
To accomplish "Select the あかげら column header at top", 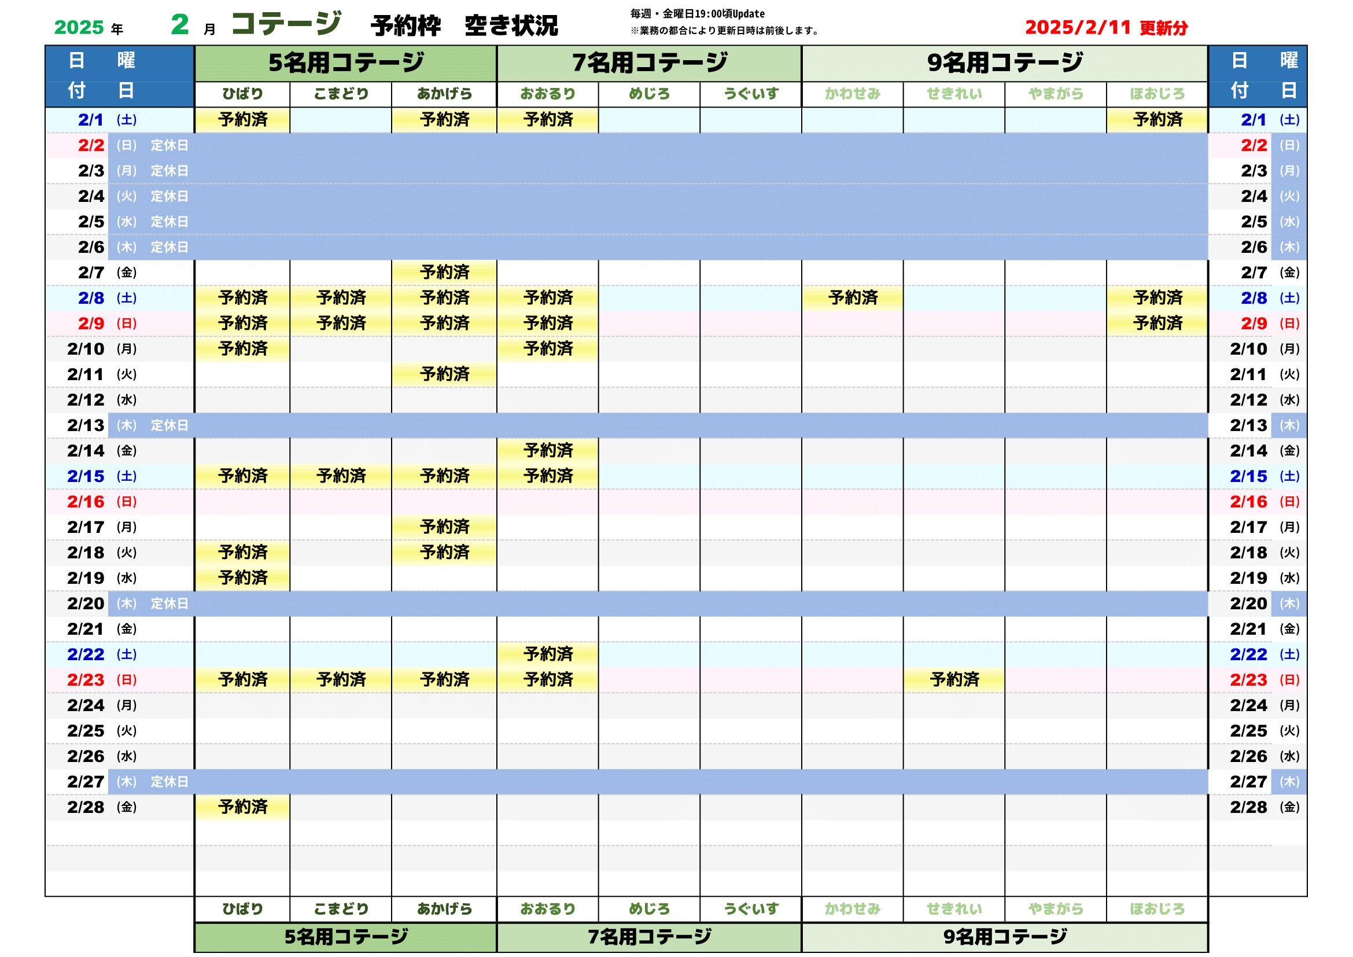I will coord(444,94).
